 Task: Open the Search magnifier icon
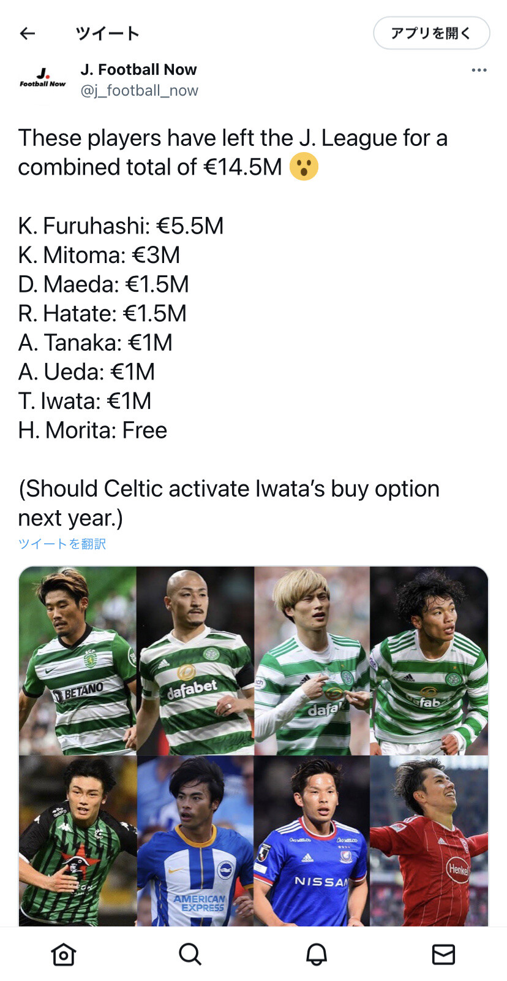pos(190,954)
